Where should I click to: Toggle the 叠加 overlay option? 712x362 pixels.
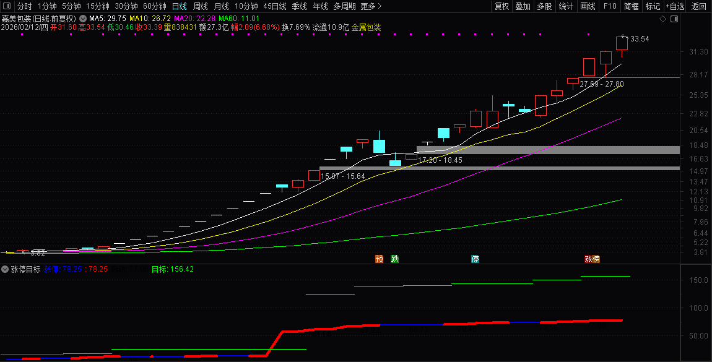tap(523, 6)
